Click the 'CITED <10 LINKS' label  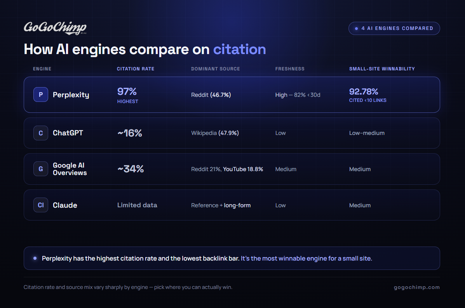tap(368, 100)
